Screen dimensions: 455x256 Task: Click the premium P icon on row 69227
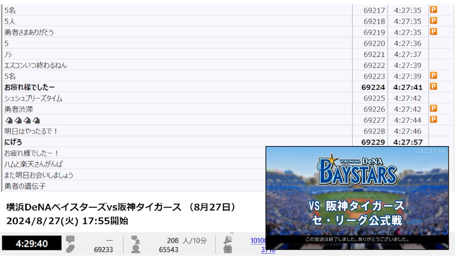pyautogui.click(x=433, y=119)
